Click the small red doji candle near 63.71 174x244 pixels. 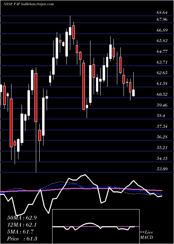point(117,63)
